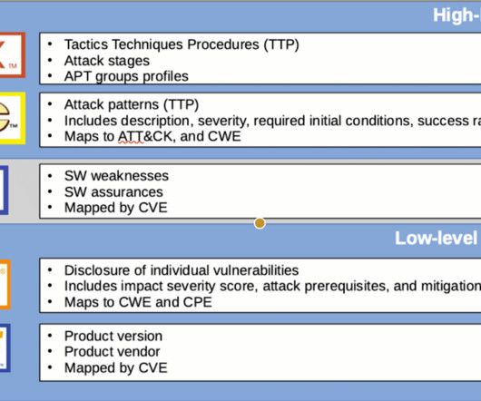Screen dimensions: 481x401
Task: Click the Attack patterns (TTP) bullet line
Action: coord(132,104)
